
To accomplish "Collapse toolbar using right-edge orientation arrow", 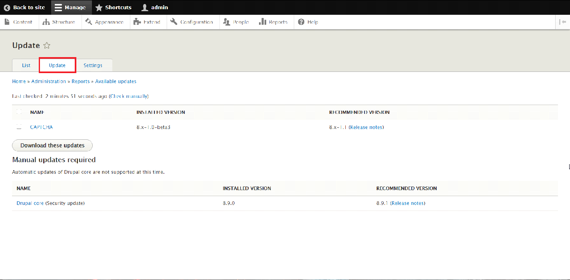I will pos(562,22).
